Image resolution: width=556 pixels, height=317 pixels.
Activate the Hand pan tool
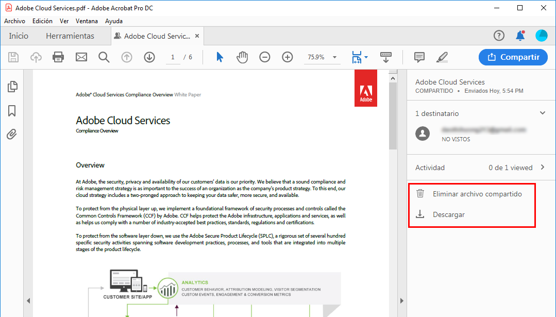click(x=242, y=57)
